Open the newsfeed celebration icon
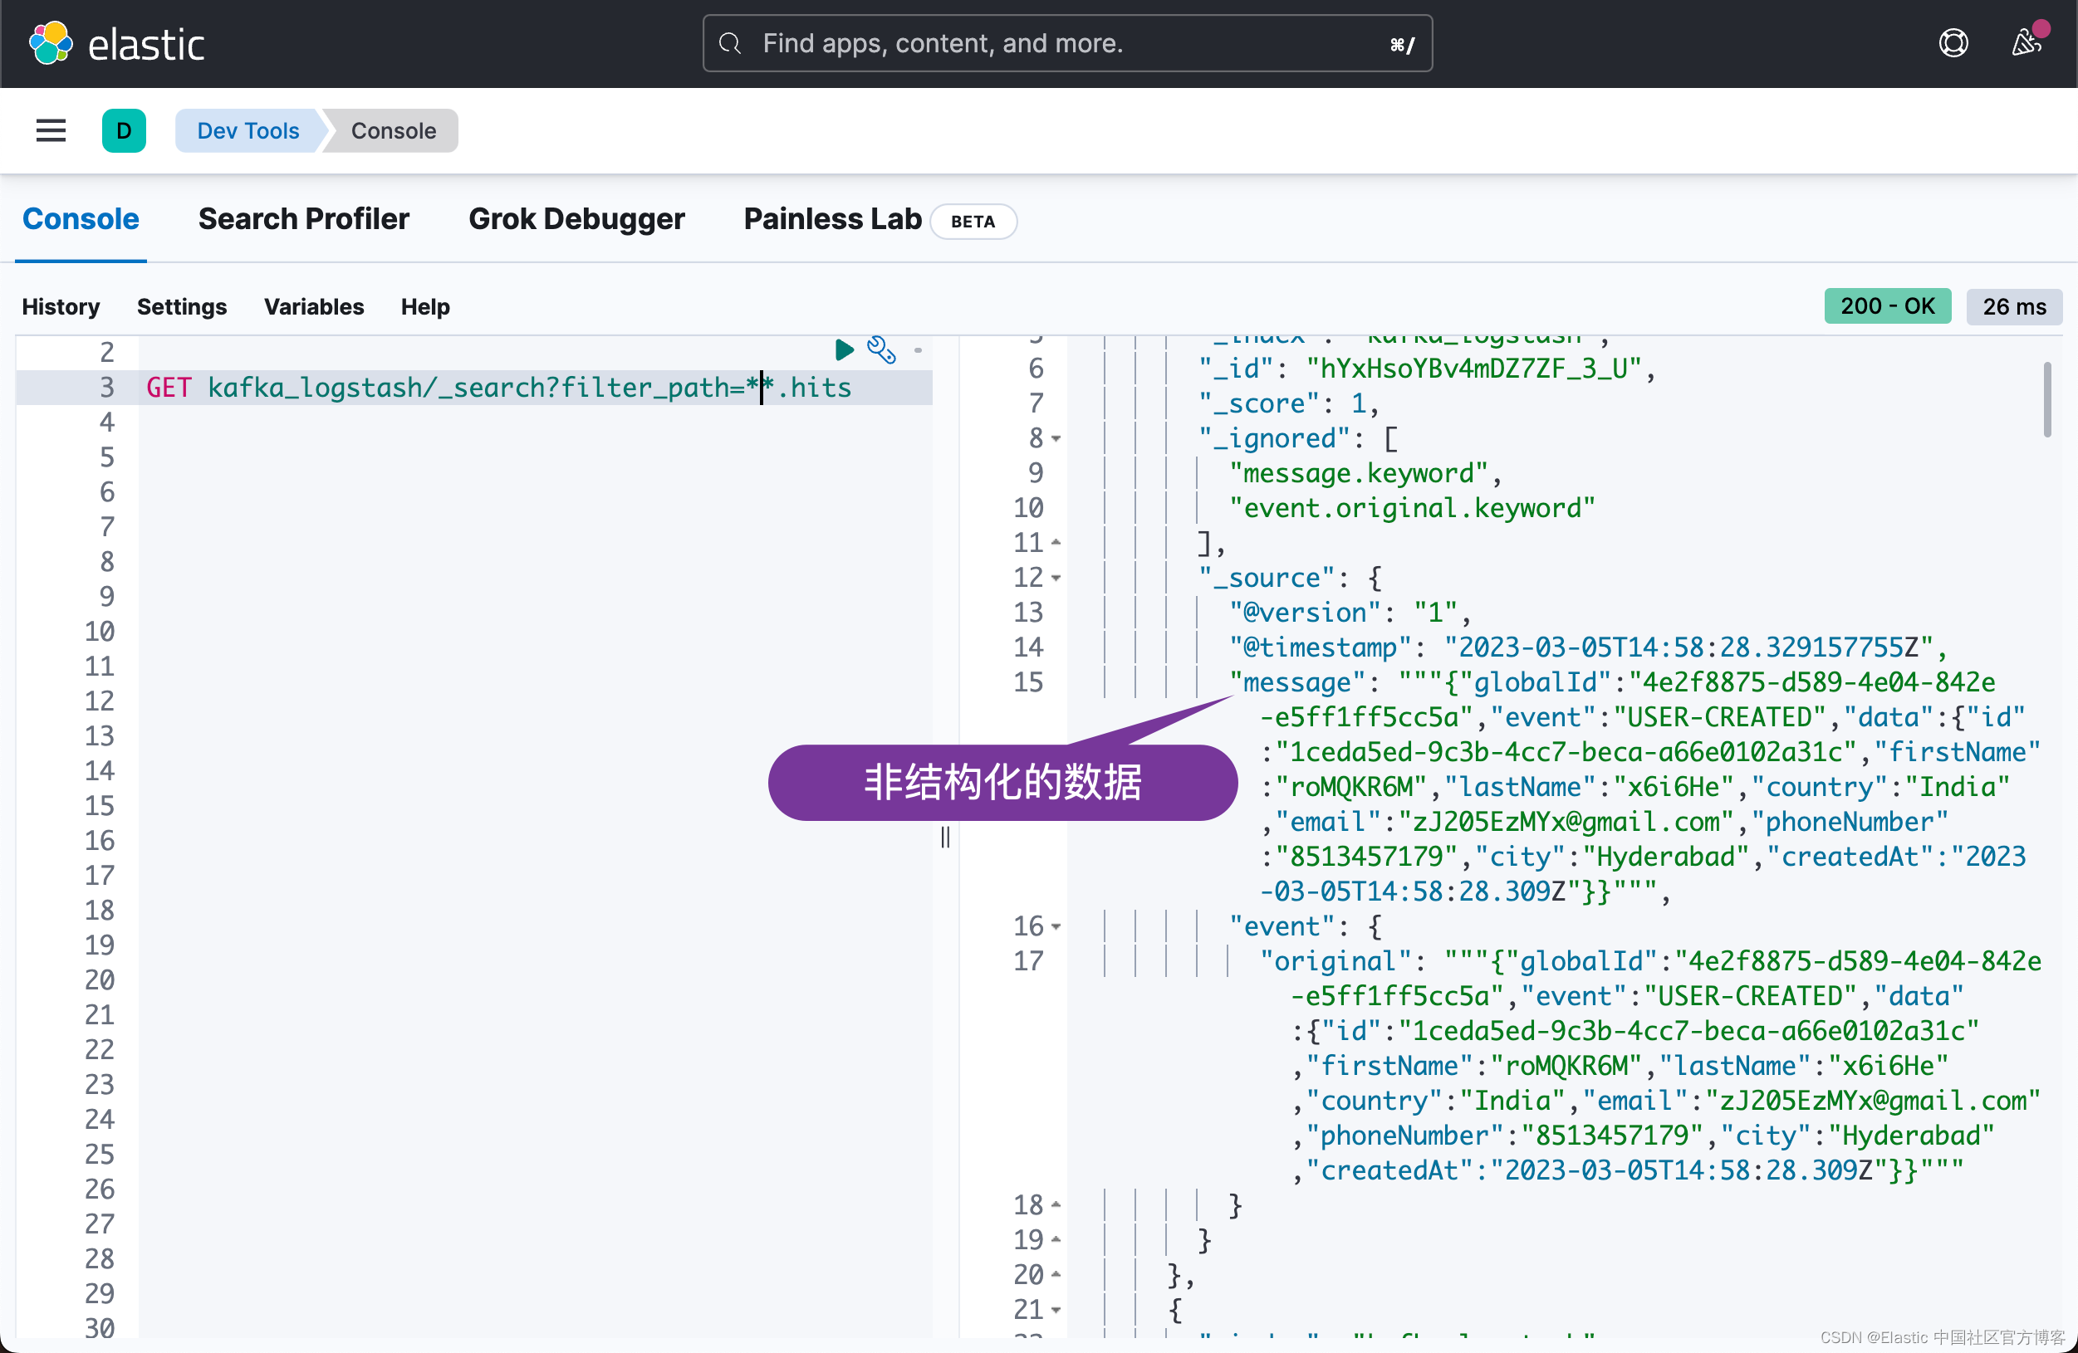 [2027, 42]
